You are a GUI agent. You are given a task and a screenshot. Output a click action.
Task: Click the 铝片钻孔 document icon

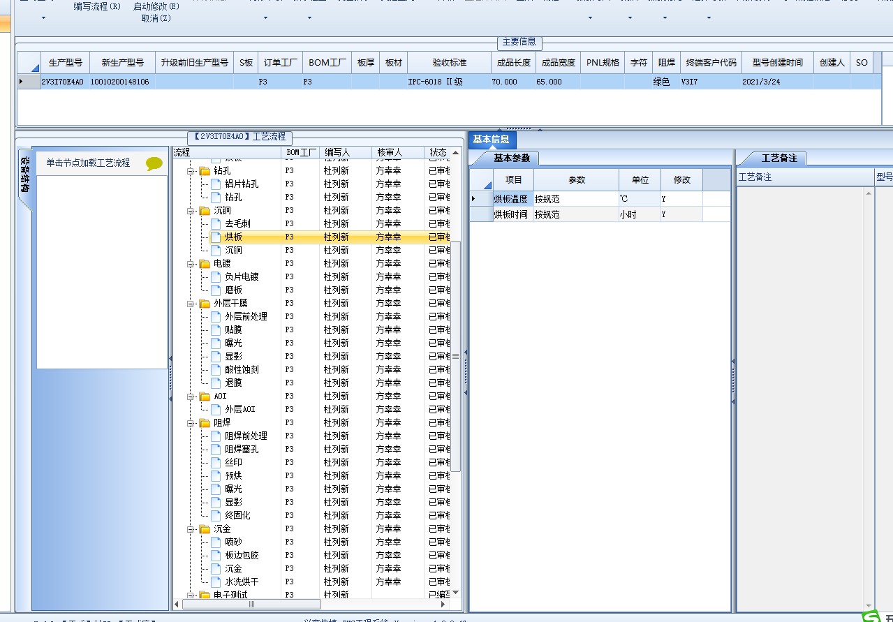(216, 184)
